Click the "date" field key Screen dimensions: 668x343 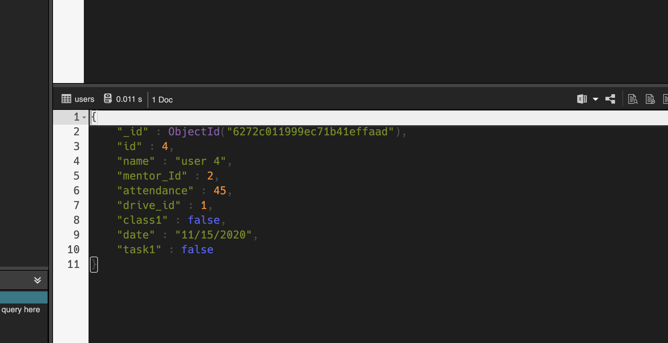[x=136, y=235]
